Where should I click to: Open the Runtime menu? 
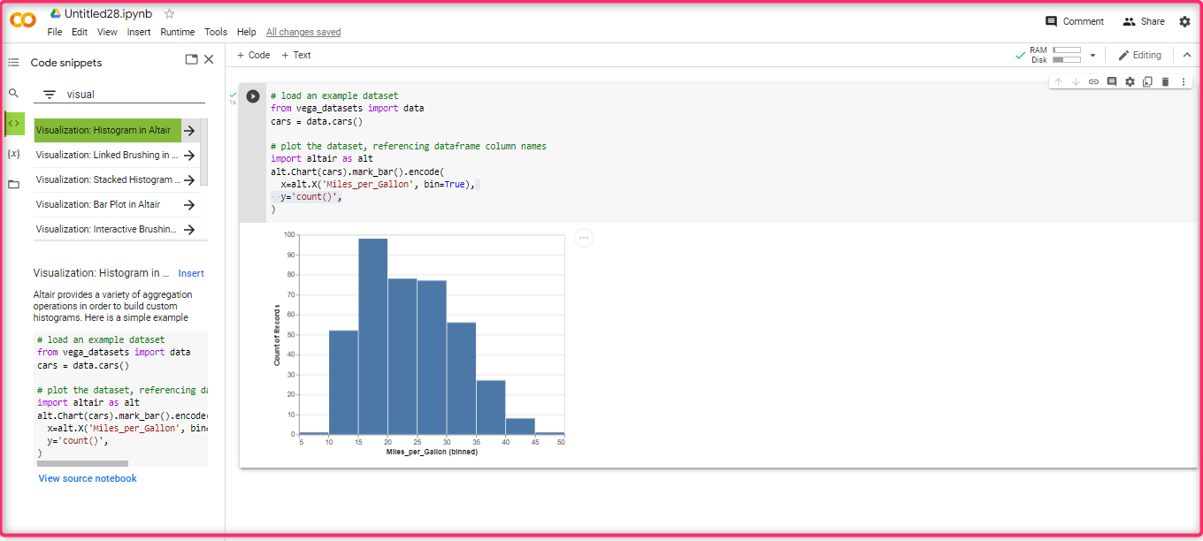(x=177, y=32)
